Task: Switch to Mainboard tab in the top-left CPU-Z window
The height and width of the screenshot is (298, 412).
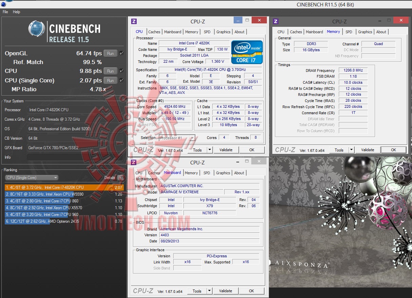Action: click(173, 32)
